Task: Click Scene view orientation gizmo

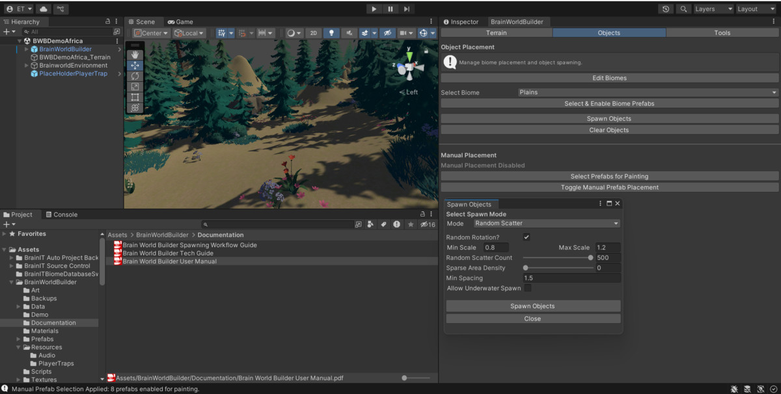Action: (x=411, y=66)
